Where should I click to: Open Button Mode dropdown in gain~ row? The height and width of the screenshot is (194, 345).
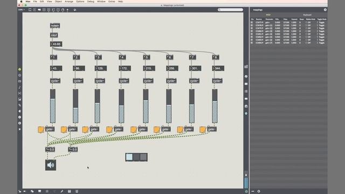(x=308, y=23)
